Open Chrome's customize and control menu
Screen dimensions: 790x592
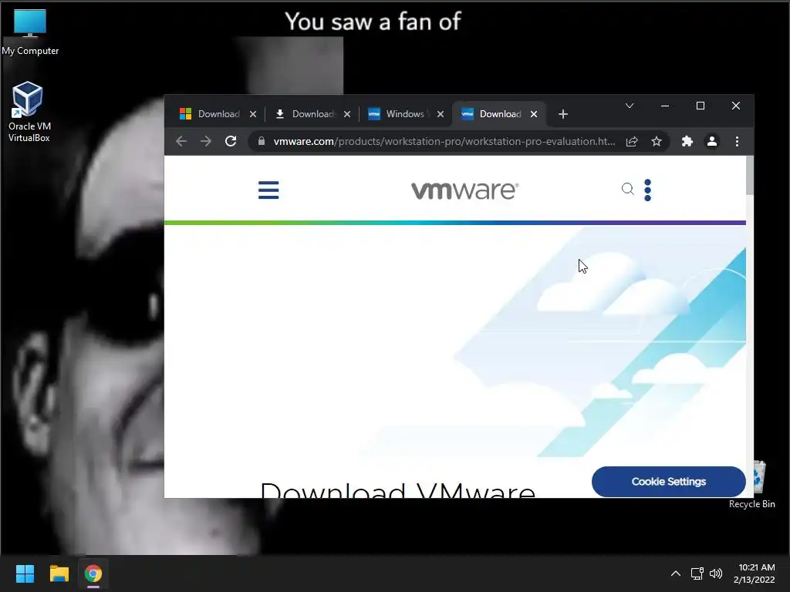click(737, 142)
